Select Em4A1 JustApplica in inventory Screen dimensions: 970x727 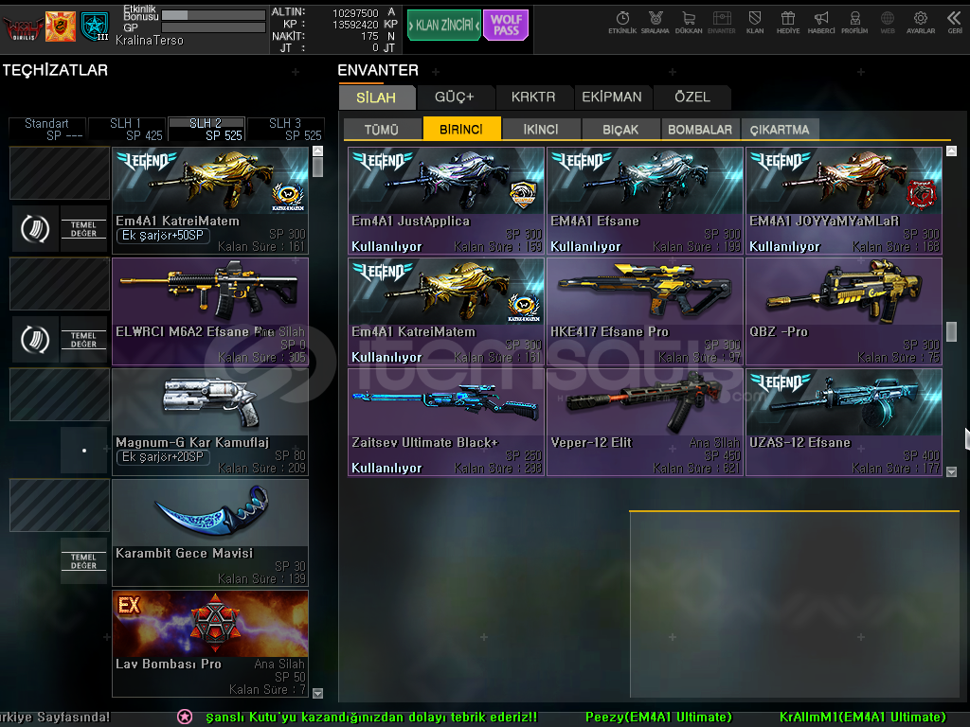click(x=446, y=201)
